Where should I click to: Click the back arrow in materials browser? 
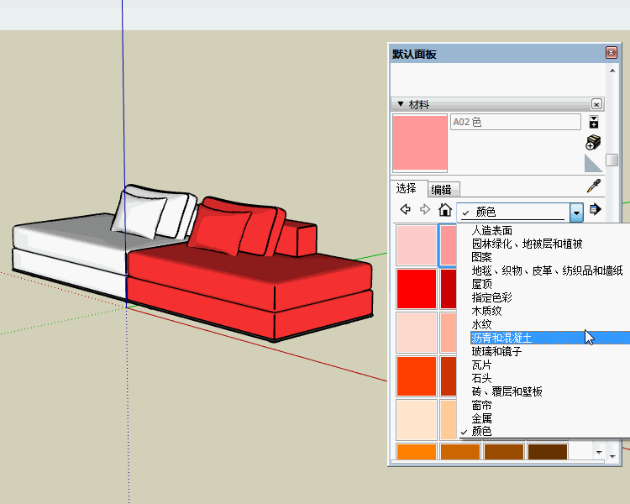click(x=406, y=210)
